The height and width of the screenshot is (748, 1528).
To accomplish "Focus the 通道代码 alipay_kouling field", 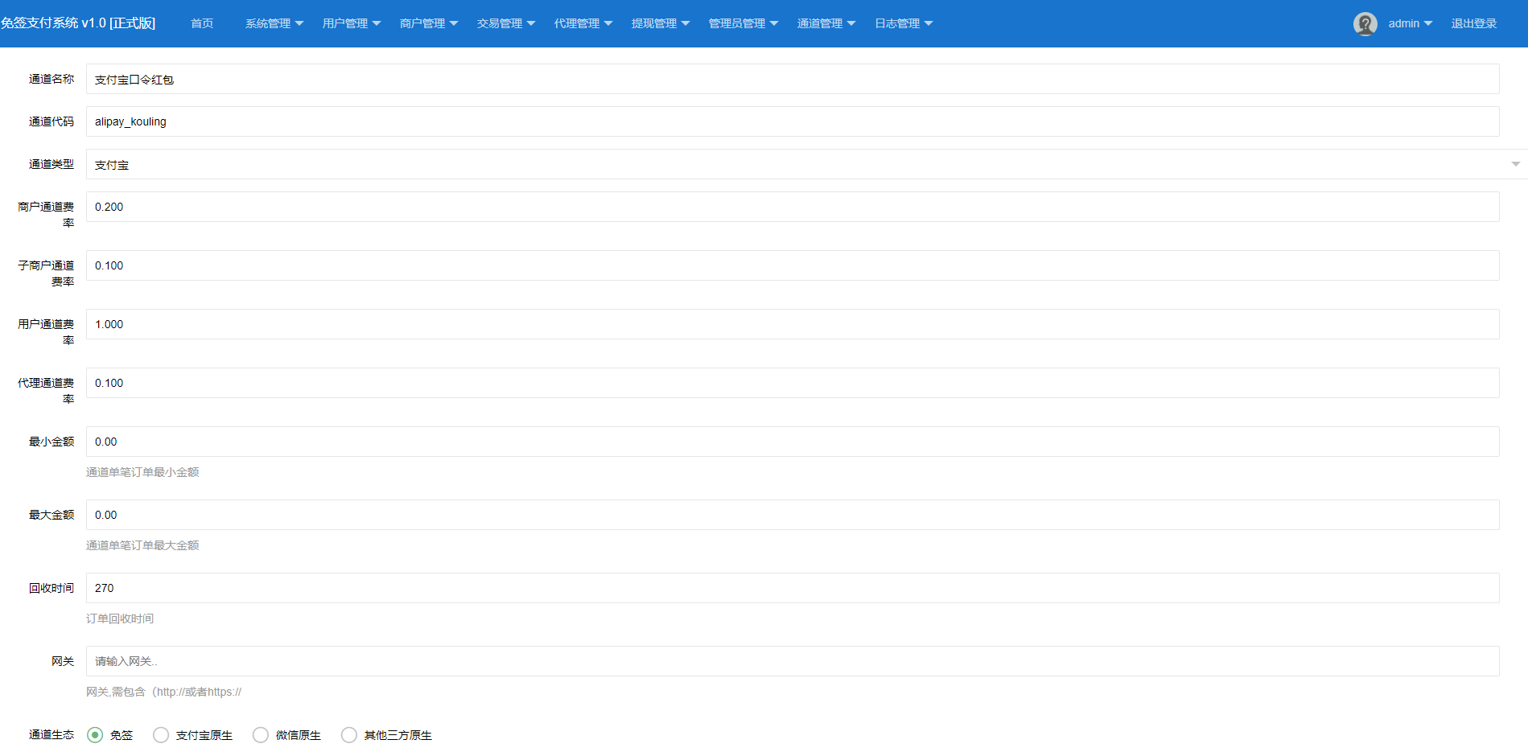I will [793, 121].
